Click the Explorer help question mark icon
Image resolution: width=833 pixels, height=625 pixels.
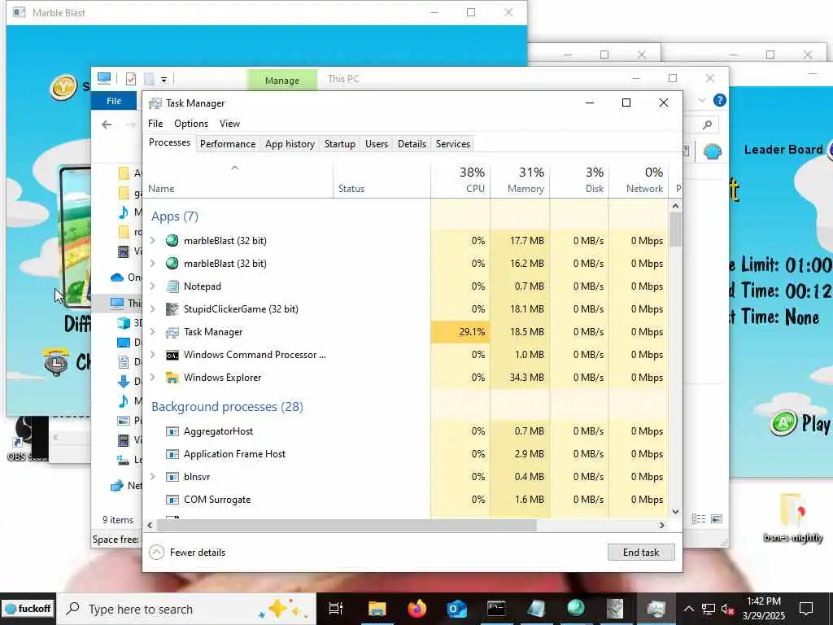[x=719, y=100]
